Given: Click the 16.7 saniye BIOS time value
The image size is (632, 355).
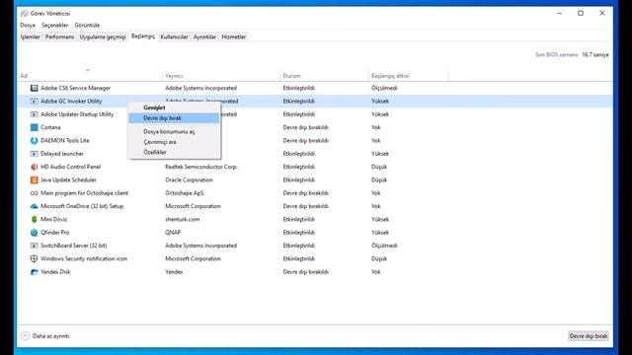Looking at the screenshot, I should pyautogui.click(x=595, y=55).
